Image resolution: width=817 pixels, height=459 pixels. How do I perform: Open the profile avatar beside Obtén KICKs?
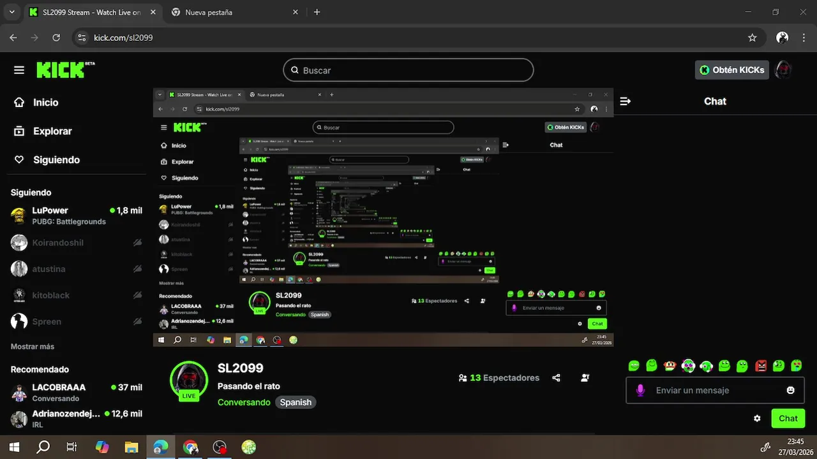point(783,70)
